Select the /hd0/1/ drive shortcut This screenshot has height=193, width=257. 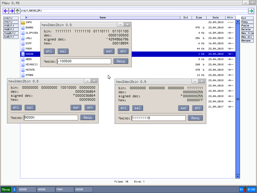coord(11,29)
